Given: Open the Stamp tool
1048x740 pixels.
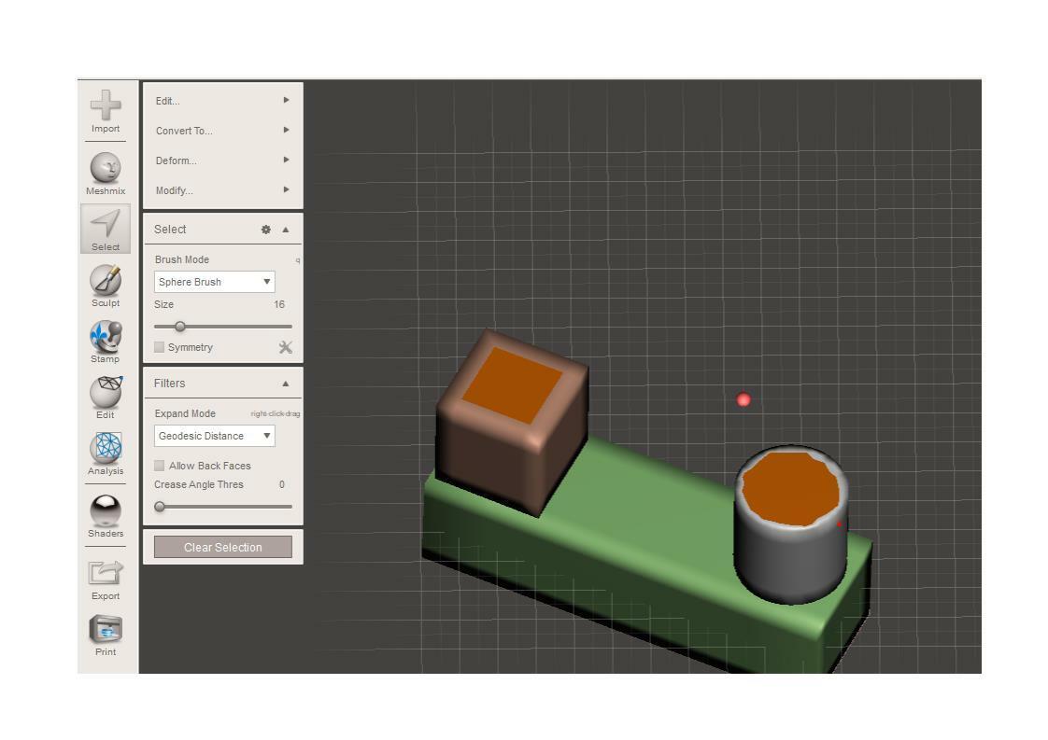Looking at the screenshot, I should point(106,337).
